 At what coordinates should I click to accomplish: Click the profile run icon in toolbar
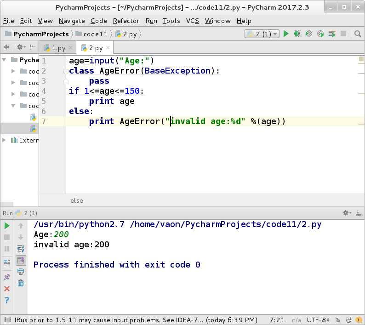320,34
